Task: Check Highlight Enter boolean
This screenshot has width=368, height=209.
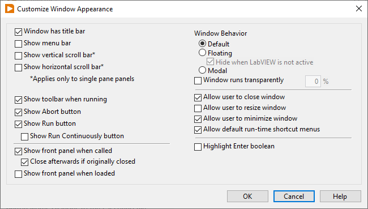Action: tap(198, 147)
